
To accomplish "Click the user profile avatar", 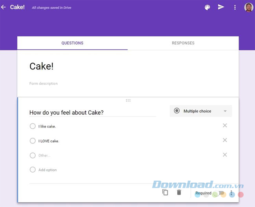I will click(x=248, y=7).
